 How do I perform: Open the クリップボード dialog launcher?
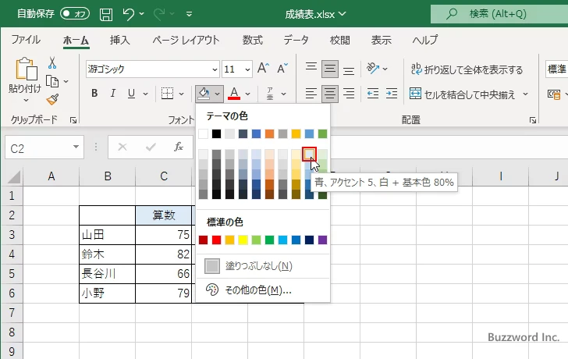tap(73, 120)
